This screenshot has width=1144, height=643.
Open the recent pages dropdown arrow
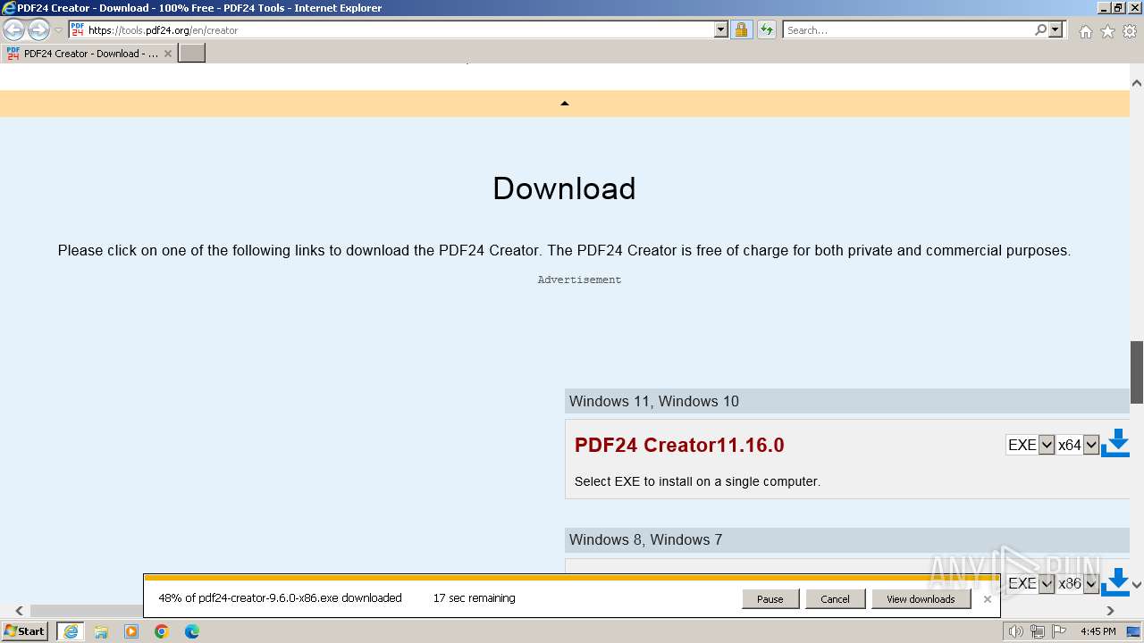point(59,30)
